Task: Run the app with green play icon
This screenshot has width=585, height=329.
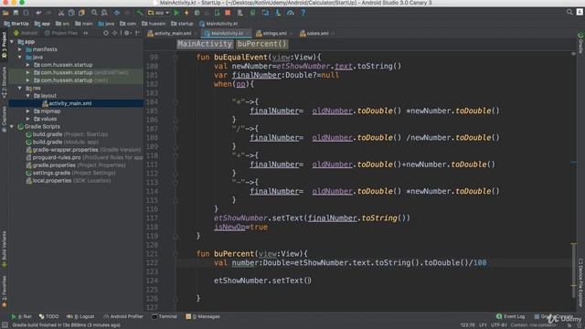Action: point(176,13)
